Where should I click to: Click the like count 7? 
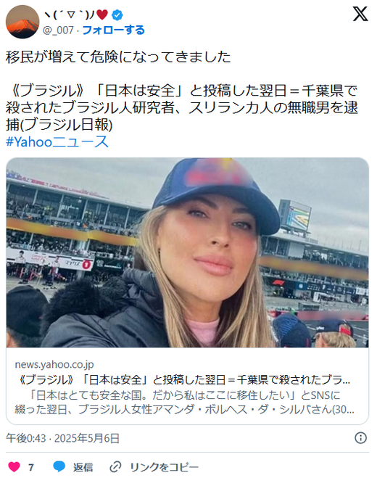30,467
